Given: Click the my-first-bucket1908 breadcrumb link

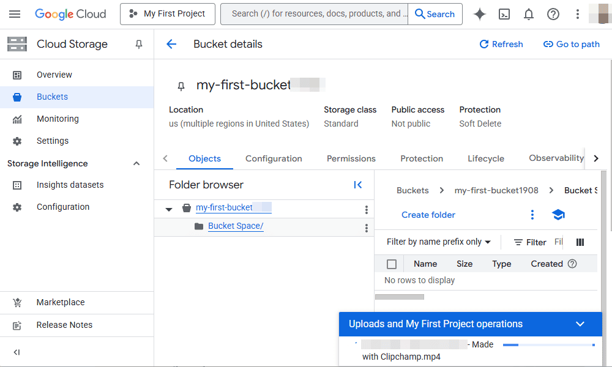Looking at the screenshot, I should (x=496, y=190).
